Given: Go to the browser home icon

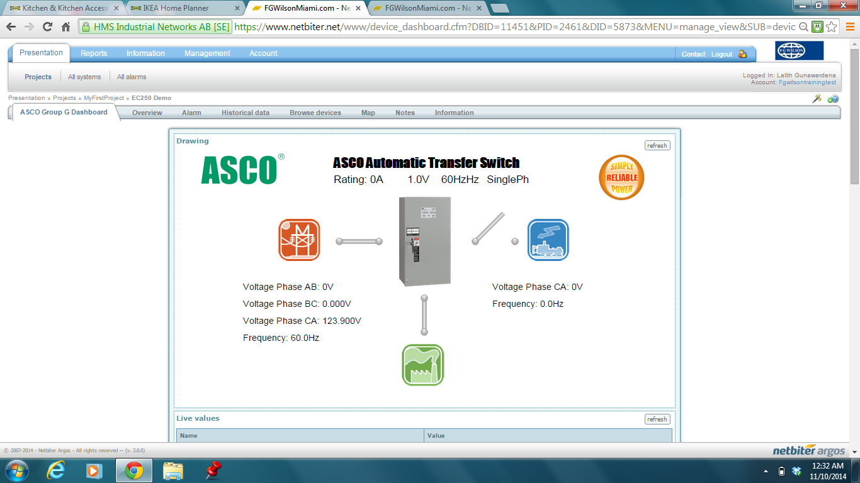Looking at the screenshot, I should pos(65,27).
